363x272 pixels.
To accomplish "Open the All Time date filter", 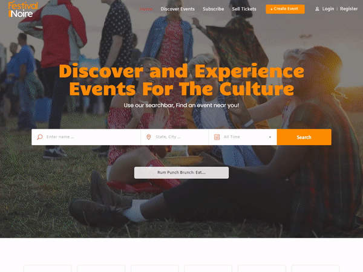I will (243, 137).
